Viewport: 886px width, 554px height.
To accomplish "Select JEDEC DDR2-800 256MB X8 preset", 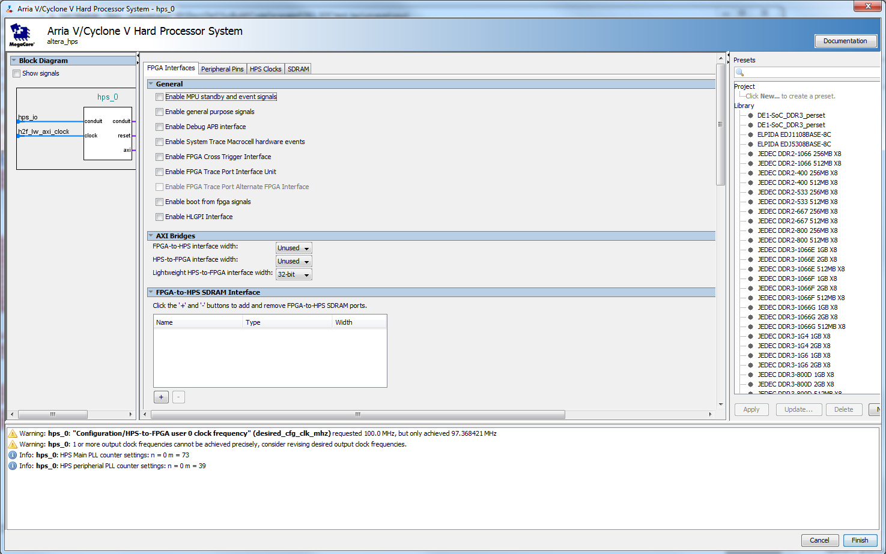I will click(797, 230).
